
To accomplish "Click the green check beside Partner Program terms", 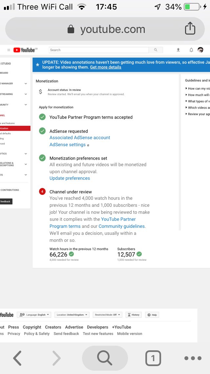I will click(x=42, y=117).
